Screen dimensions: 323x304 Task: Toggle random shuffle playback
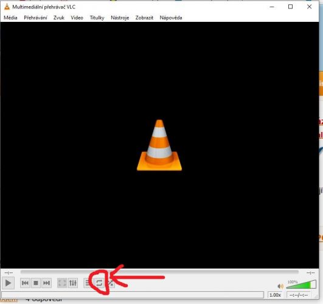tap(111, 283)
